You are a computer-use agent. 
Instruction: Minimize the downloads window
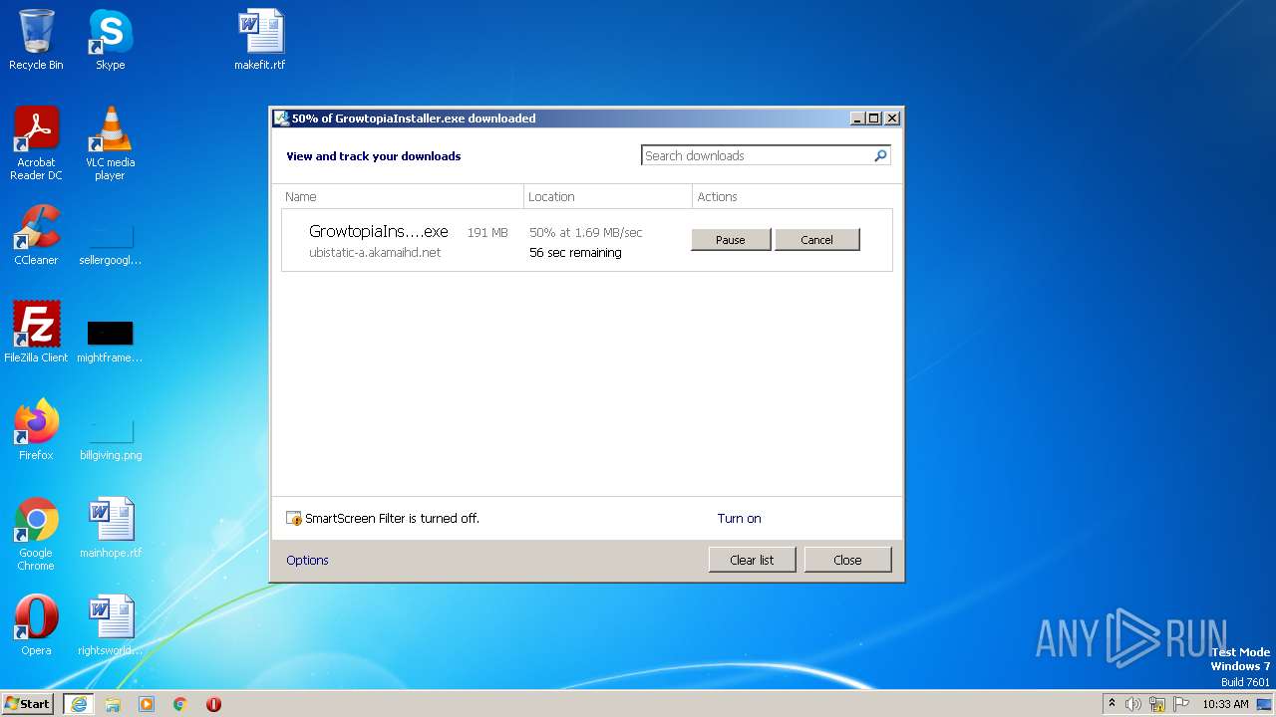pos(857,118)
